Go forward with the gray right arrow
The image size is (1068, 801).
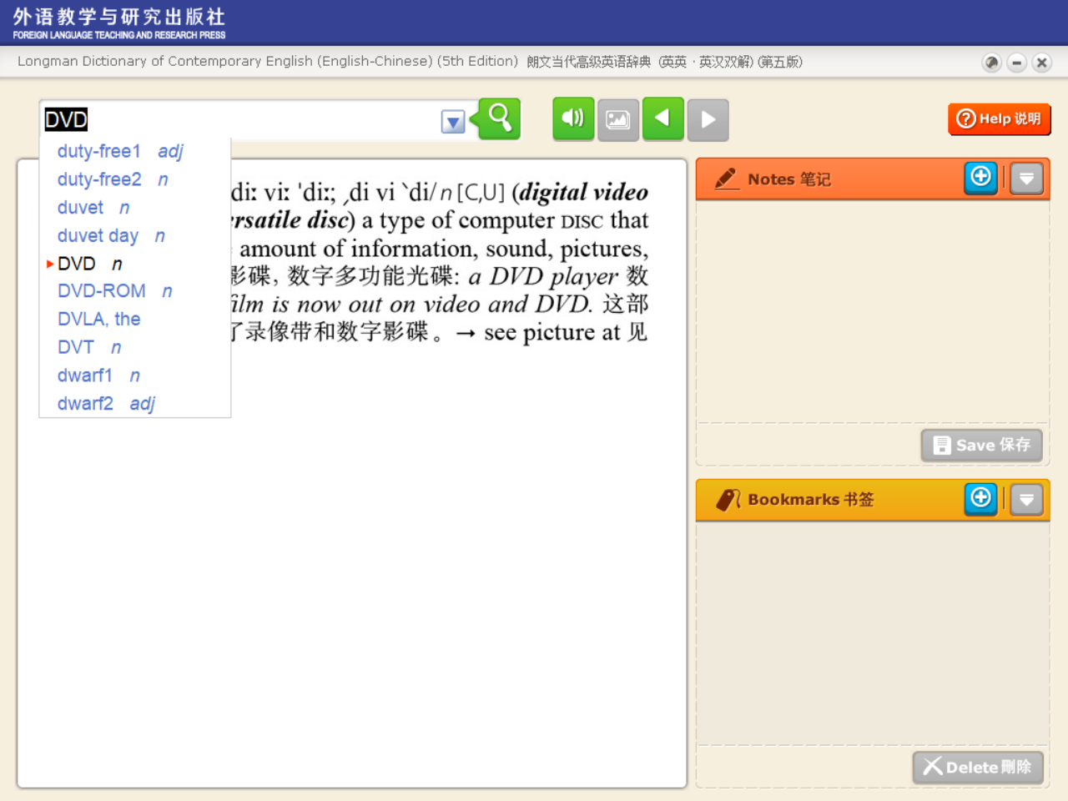[708, 120]
